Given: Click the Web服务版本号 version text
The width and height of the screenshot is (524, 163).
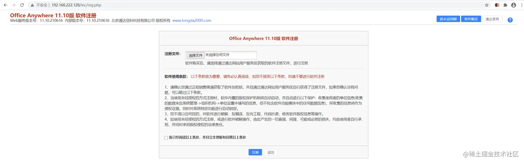Looking at the screenshot, I should (36, 20).
